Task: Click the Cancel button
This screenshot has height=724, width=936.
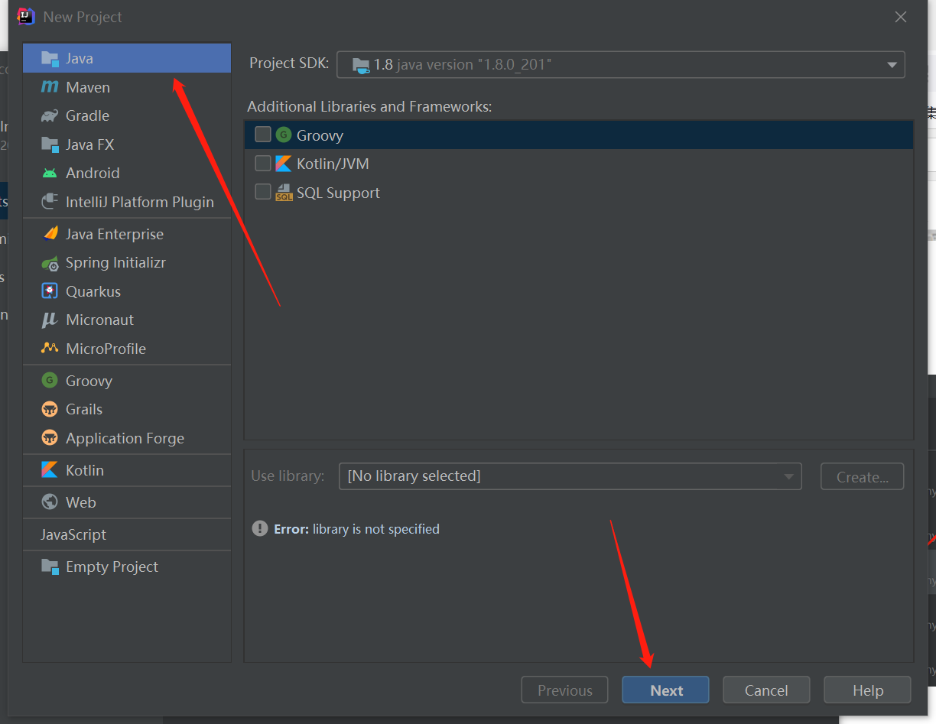Action: [766, 690]
